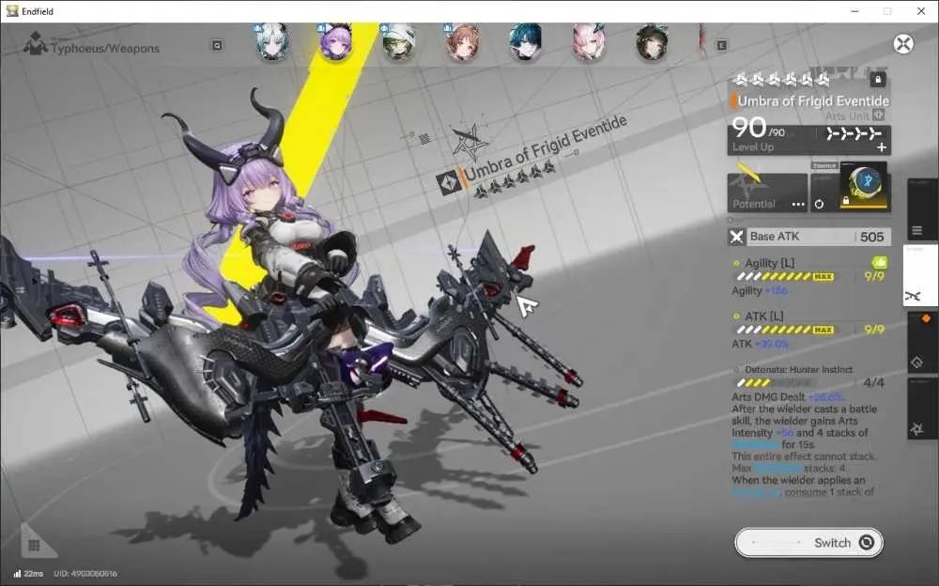Image resolution: width=939 pixels, height=586 pixels.
Task: Click the Agility thumbs-up recommended badge
Action: [879, 262]
